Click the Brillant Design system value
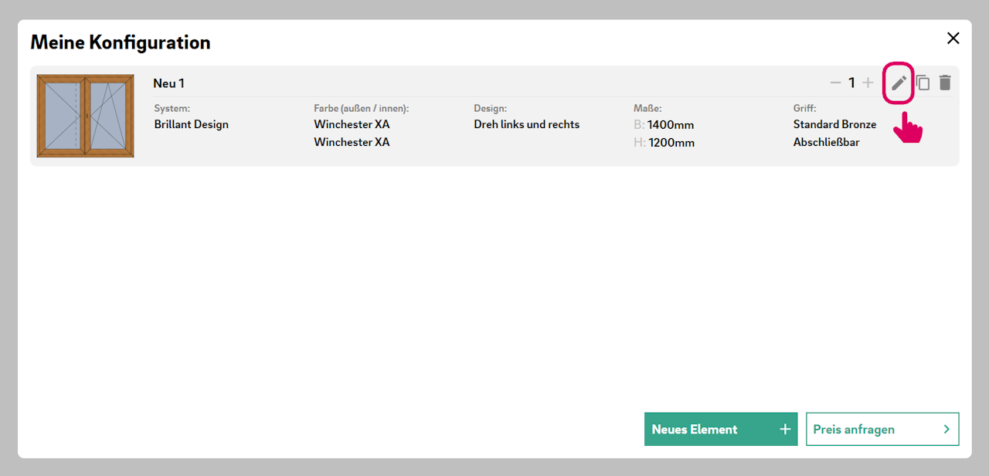This screenshot has width=989, height=476. coord(192,124)
